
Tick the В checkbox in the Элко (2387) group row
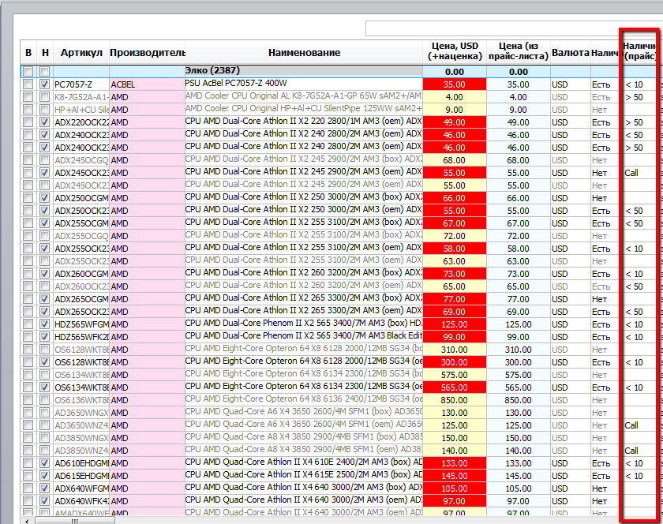click(28, 71)
